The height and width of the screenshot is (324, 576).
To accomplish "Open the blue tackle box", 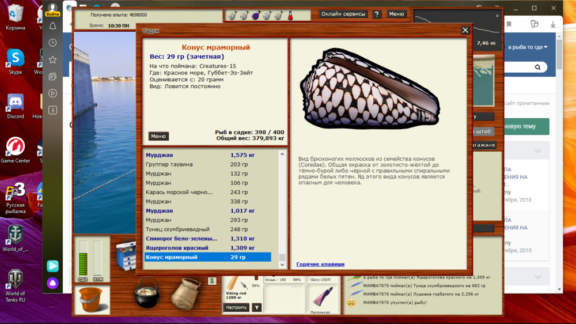I will [126, 255].
